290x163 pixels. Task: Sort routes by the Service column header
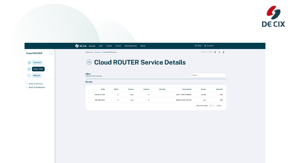tap(203, 89)
